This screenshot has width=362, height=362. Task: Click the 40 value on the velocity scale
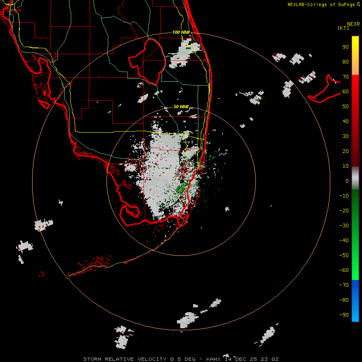346,121
